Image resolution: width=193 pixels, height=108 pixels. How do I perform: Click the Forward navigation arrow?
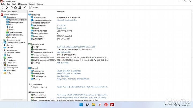tap(7, 7)
